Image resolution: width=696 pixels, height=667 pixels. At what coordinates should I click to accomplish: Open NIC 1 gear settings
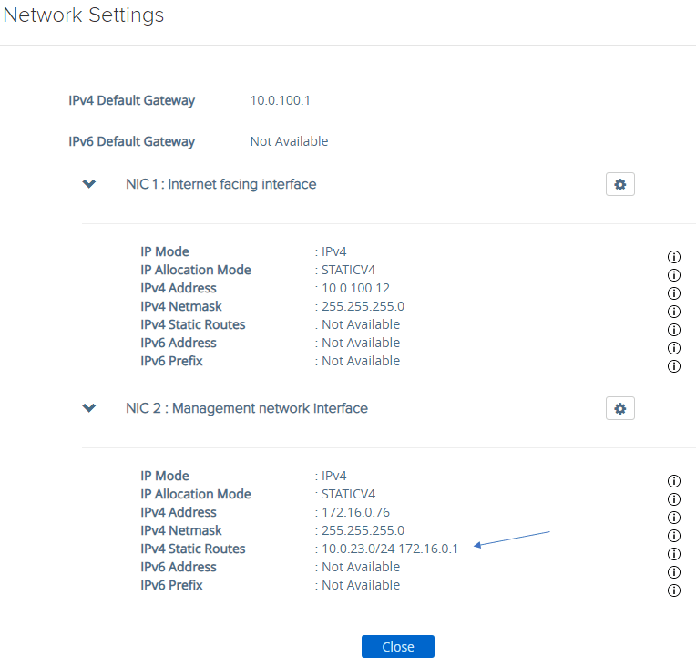619,184
